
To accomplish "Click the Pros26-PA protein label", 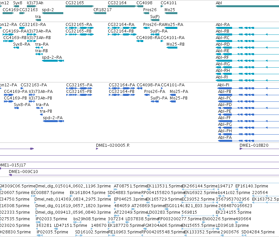I will [x=155, y=91].
